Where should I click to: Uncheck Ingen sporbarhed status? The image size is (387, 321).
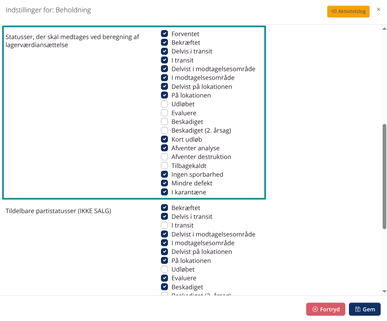click(x=164, y=174)
